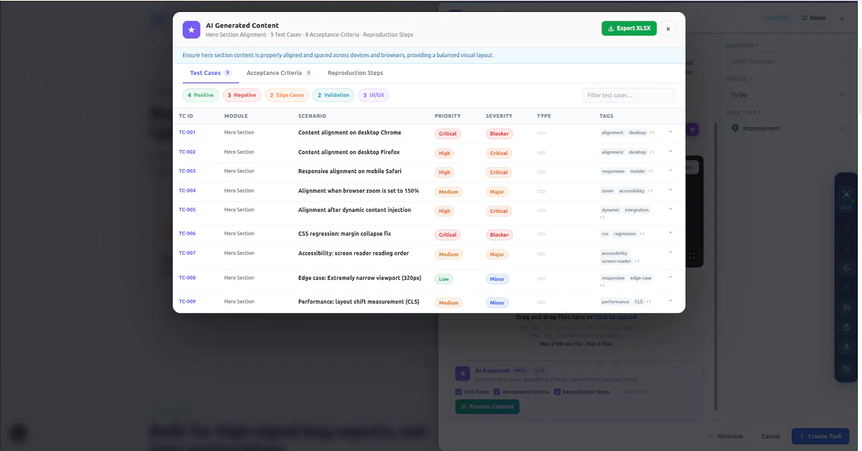Click the 'performance' tag on TC-009

[615, 302]
